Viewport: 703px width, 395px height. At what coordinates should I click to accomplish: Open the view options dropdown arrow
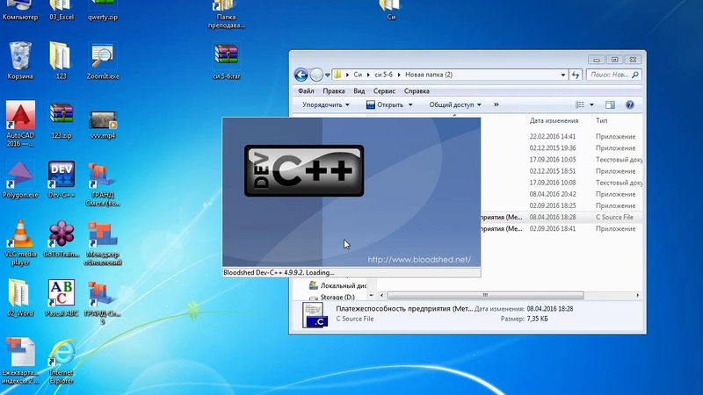coord(591,104)
